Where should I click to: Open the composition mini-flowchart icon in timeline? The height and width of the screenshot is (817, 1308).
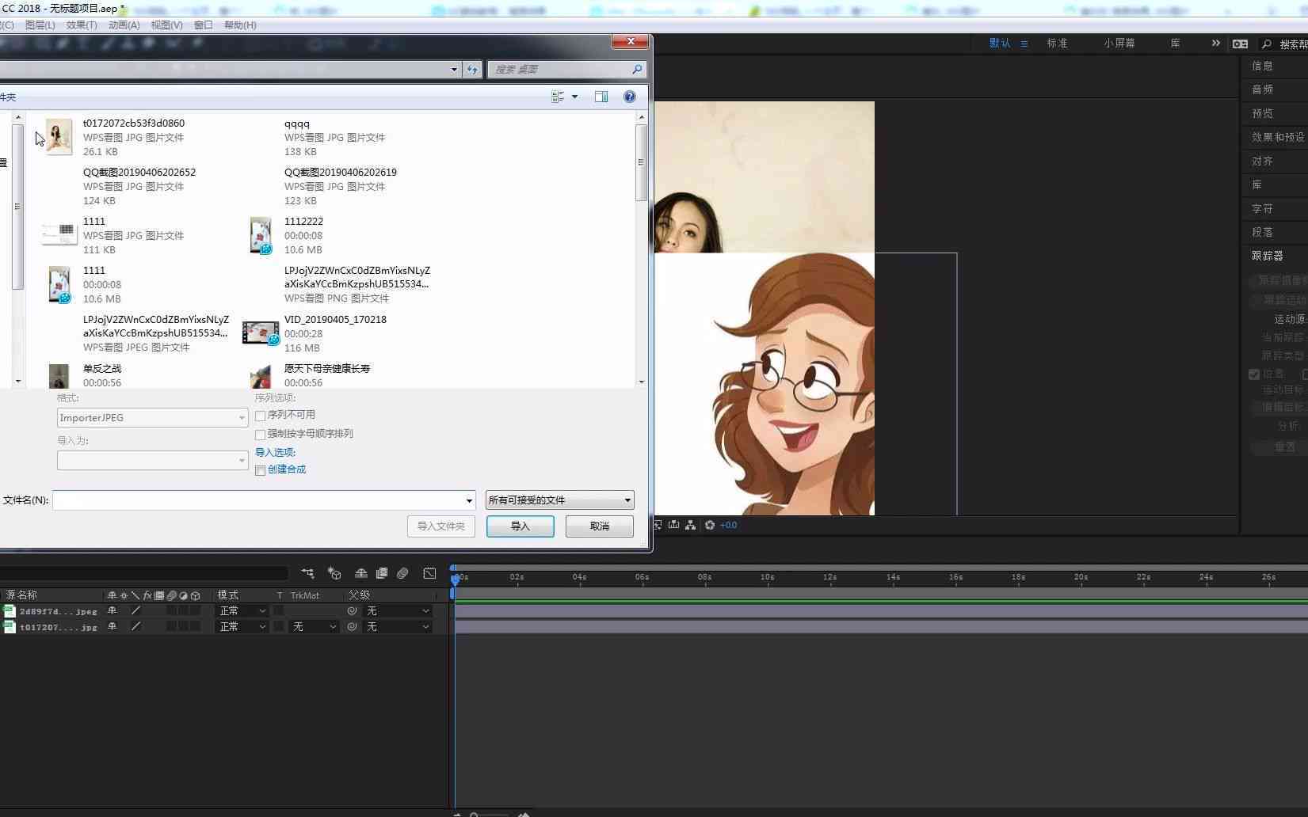[308, 573]
